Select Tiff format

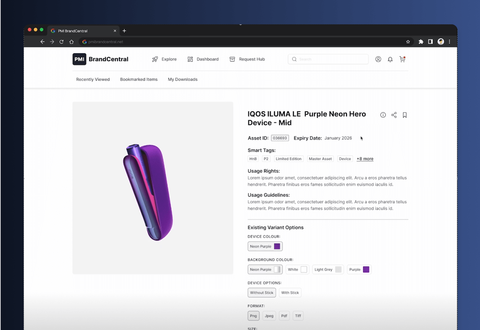[298, 316]
